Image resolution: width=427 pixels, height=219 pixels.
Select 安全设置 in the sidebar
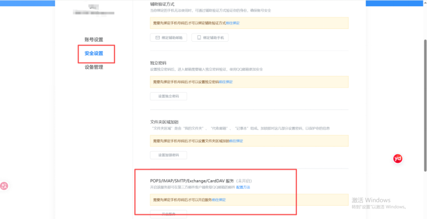point(94,53)
